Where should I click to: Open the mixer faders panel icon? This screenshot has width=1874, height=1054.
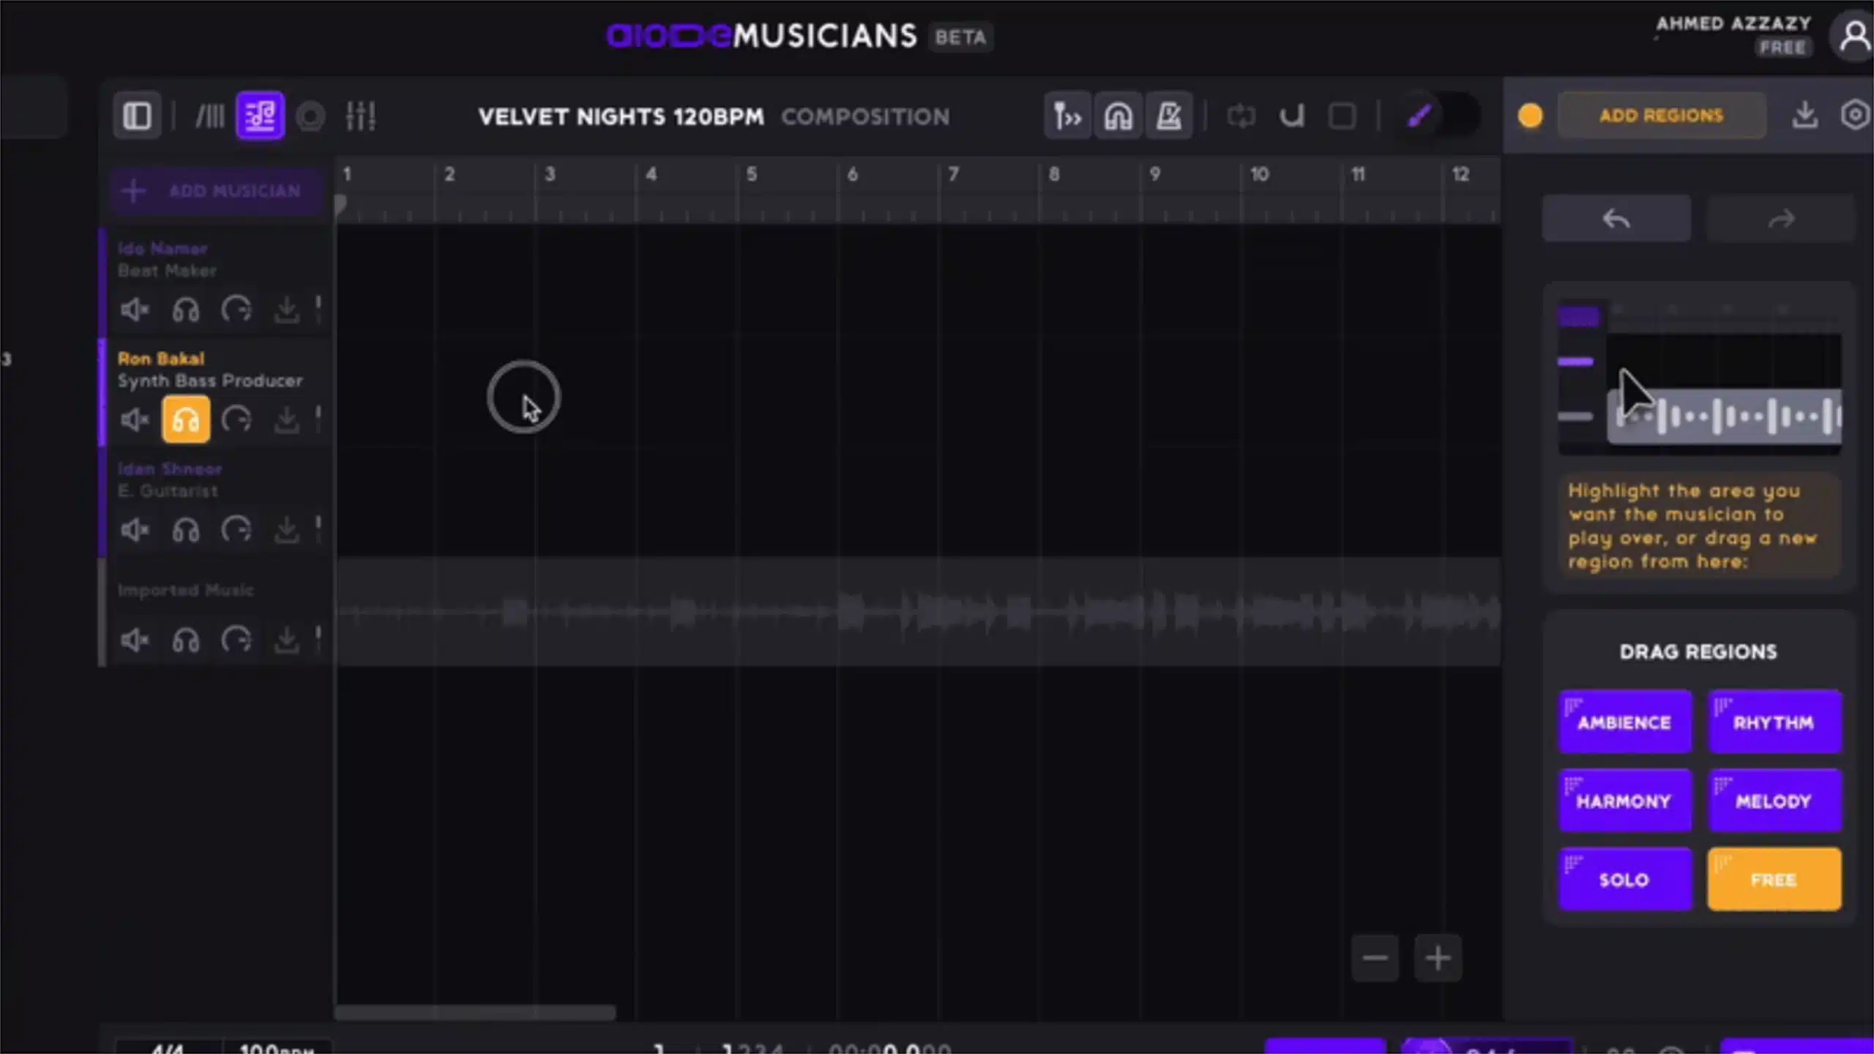(360, 115)
